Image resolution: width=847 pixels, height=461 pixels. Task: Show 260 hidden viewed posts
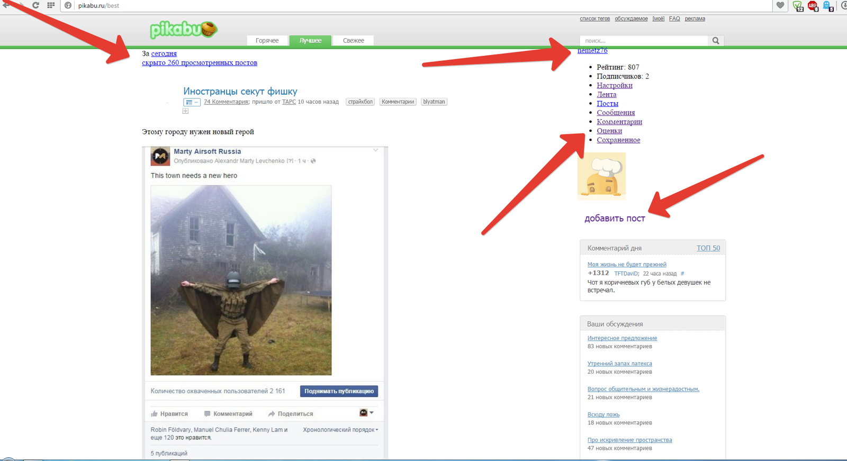click(200, 62)
